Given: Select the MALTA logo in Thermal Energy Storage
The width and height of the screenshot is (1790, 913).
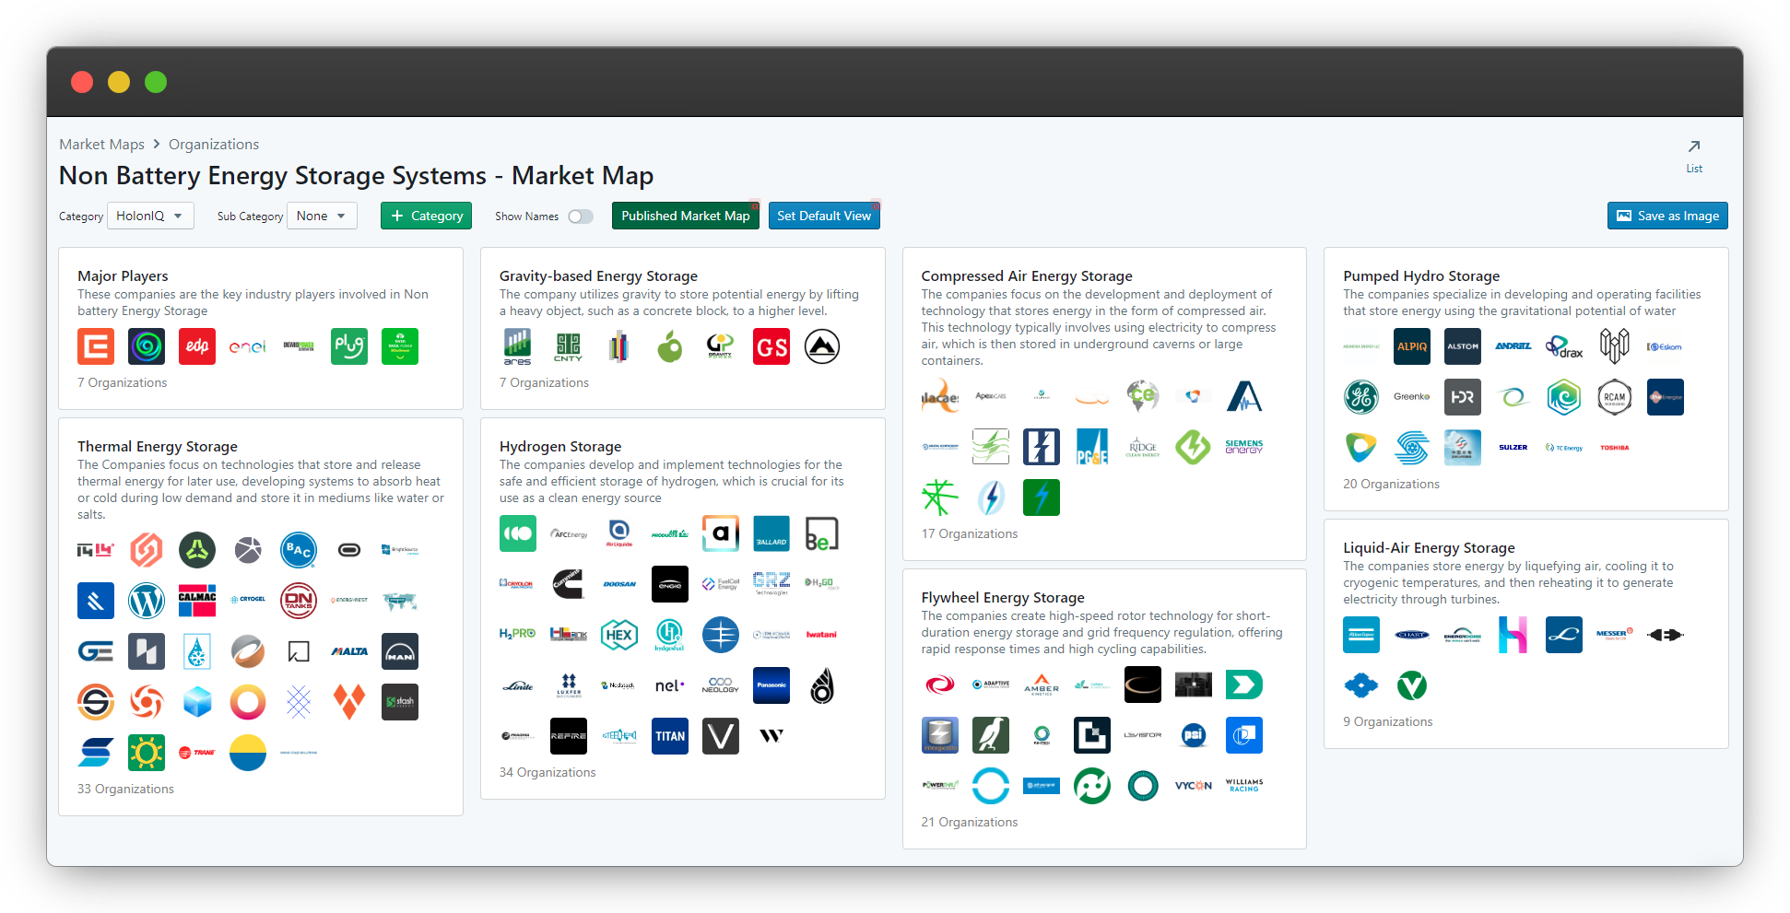Looking at the screenshot, I should (349, 651).
